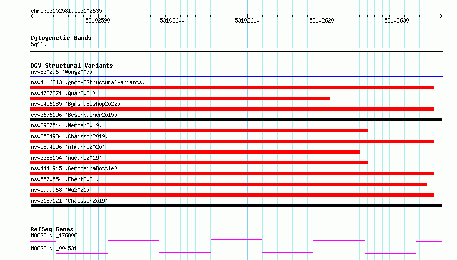Click the magenta MOCS2|NM_176806 gene line

click(x=236, y=240)
